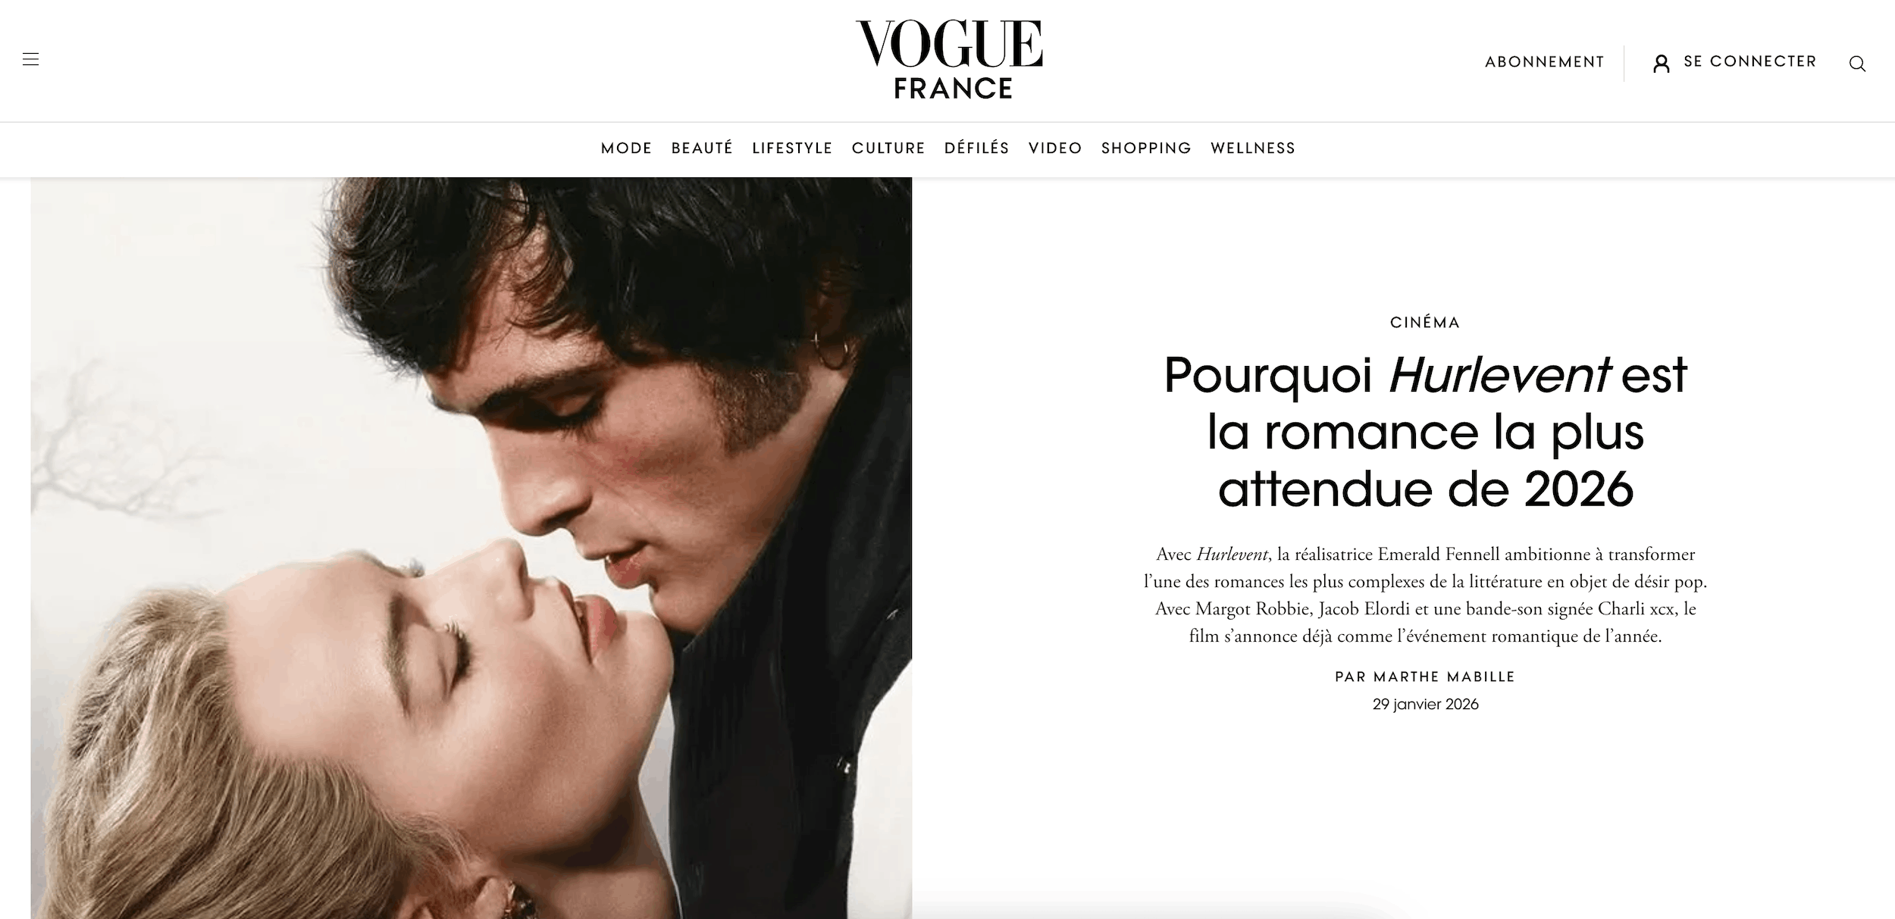1895x919 pixels.
Task: Click the user profile icon
Action: point(1662,64)
